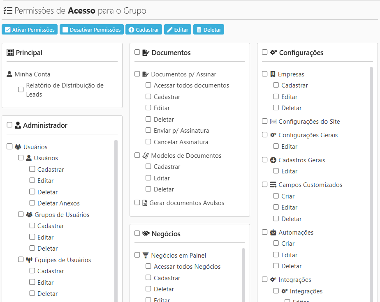
Task: Click the building icon next to Empresas
Action: click(273, 74)
